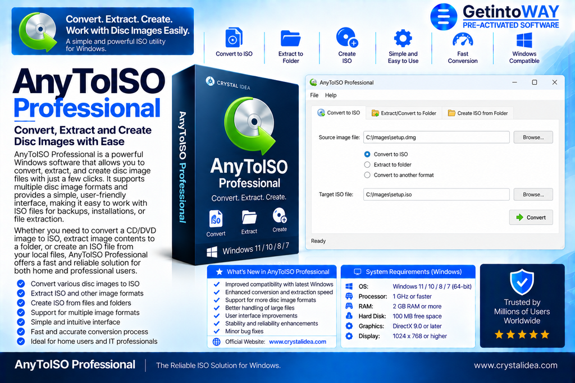Click the 'PRE-ACTIVATED SOFTWARE' text
The height and width of the screenshot is (383, 575).
point(510,25)
